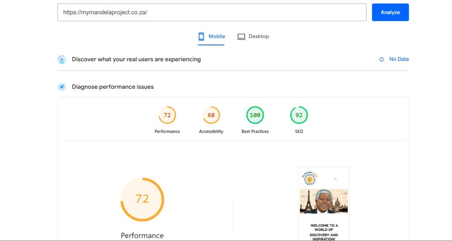Click 'Diagnose performance issues' heading
The image size is (452, 241).
(x=113, y=87)
